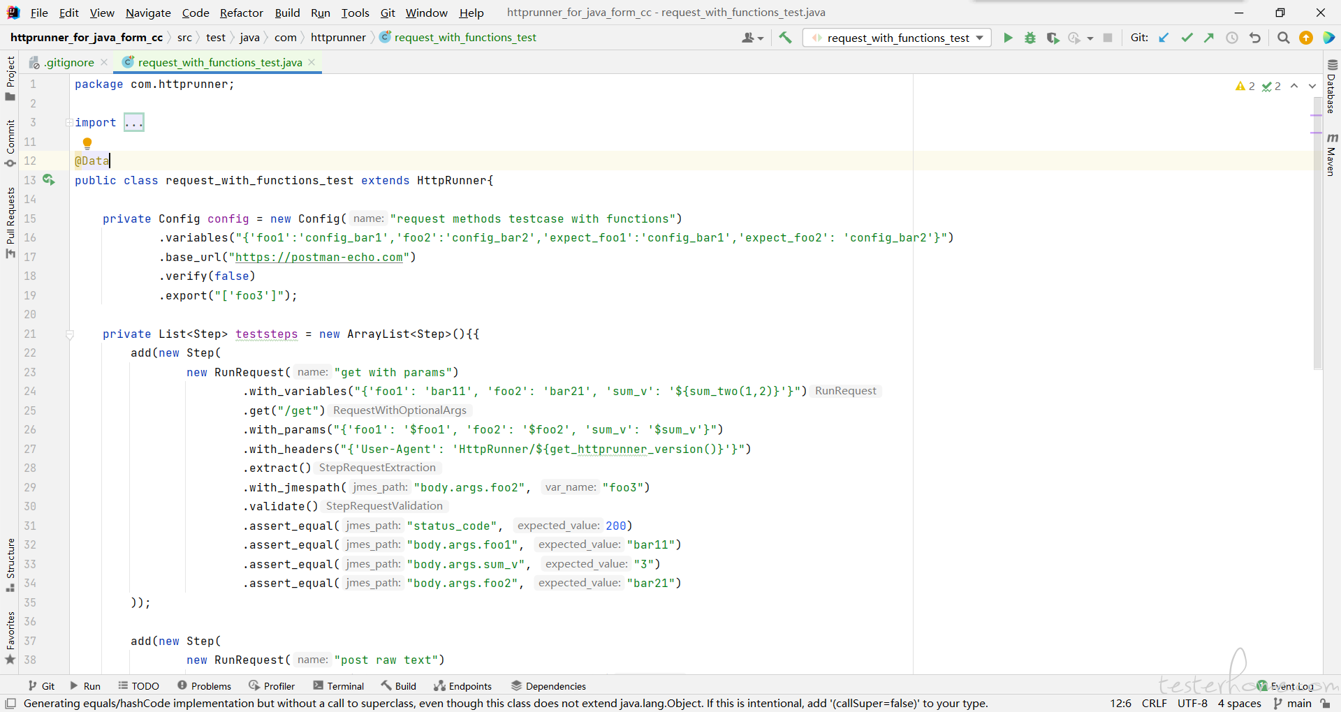Click run gutter icon on line 13
The image size is (1341, 712).
pos(48,180)
